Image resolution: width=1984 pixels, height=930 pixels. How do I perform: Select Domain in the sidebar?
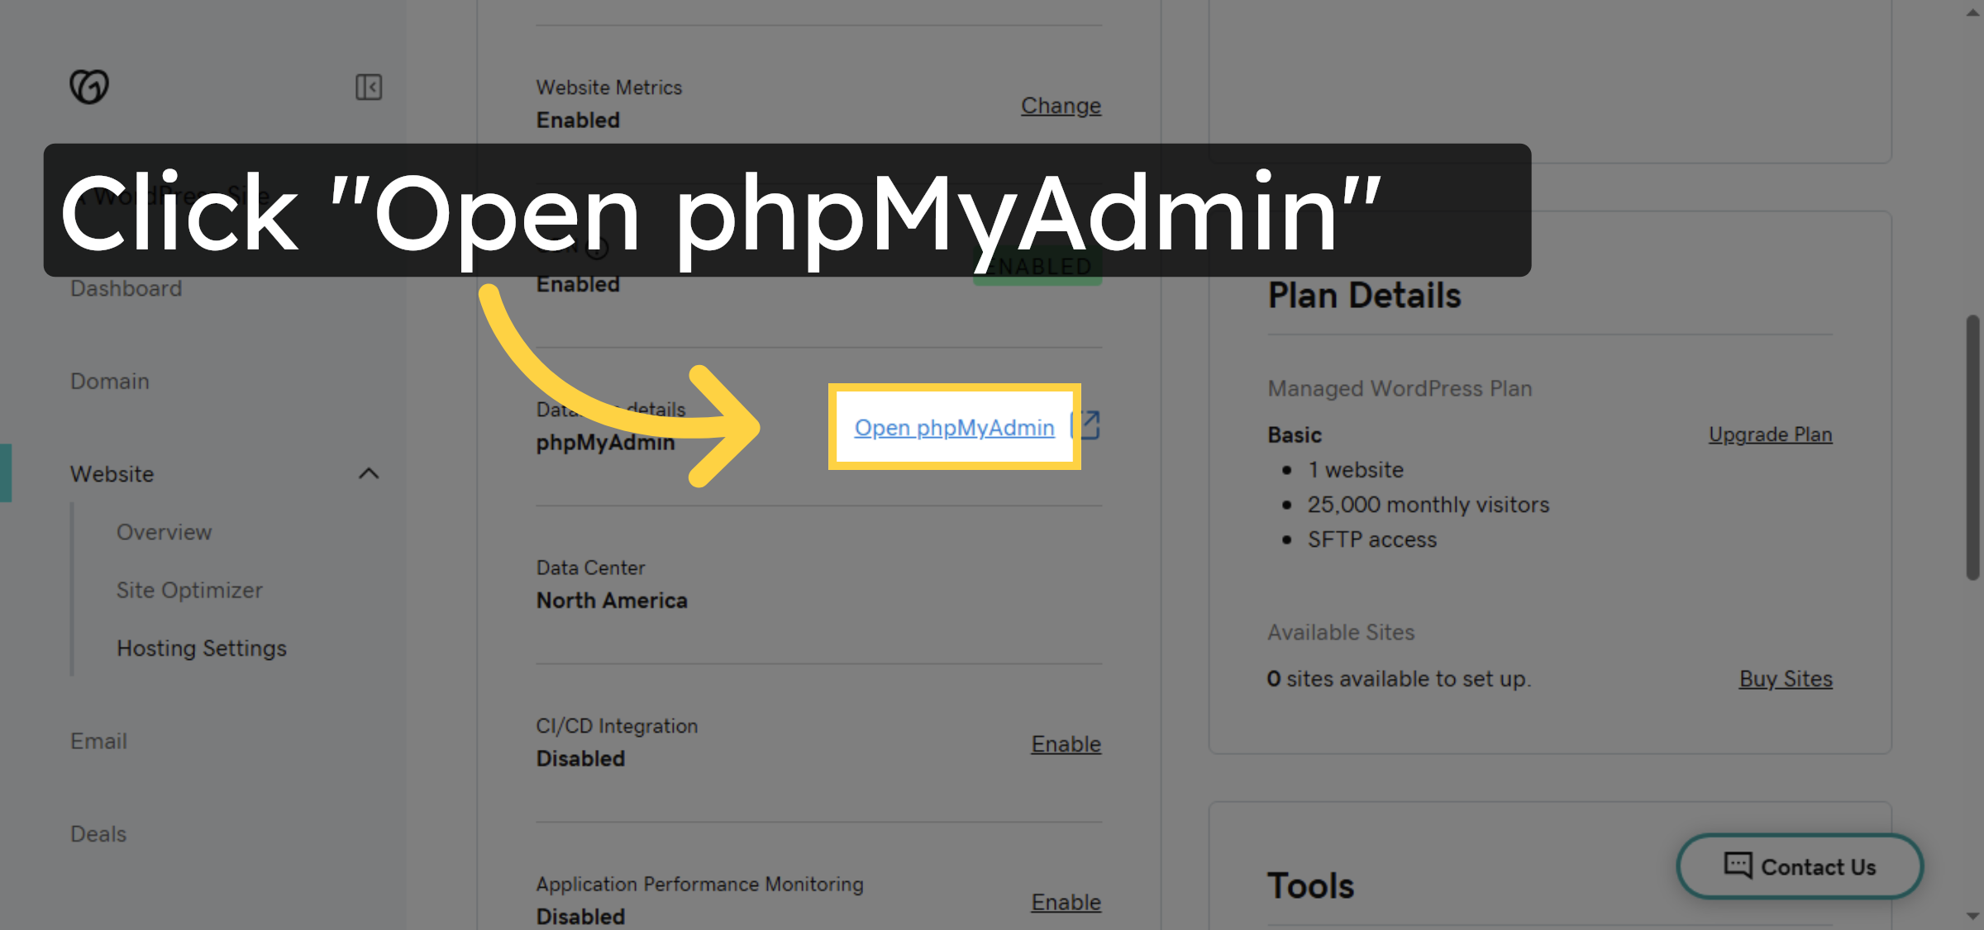coord(108,381)
